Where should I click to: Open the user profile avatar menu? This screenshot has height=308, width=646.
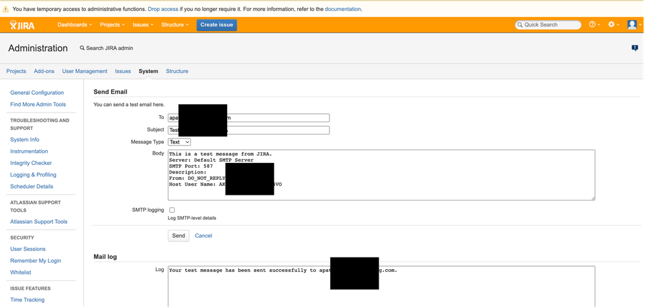point(634,25)
